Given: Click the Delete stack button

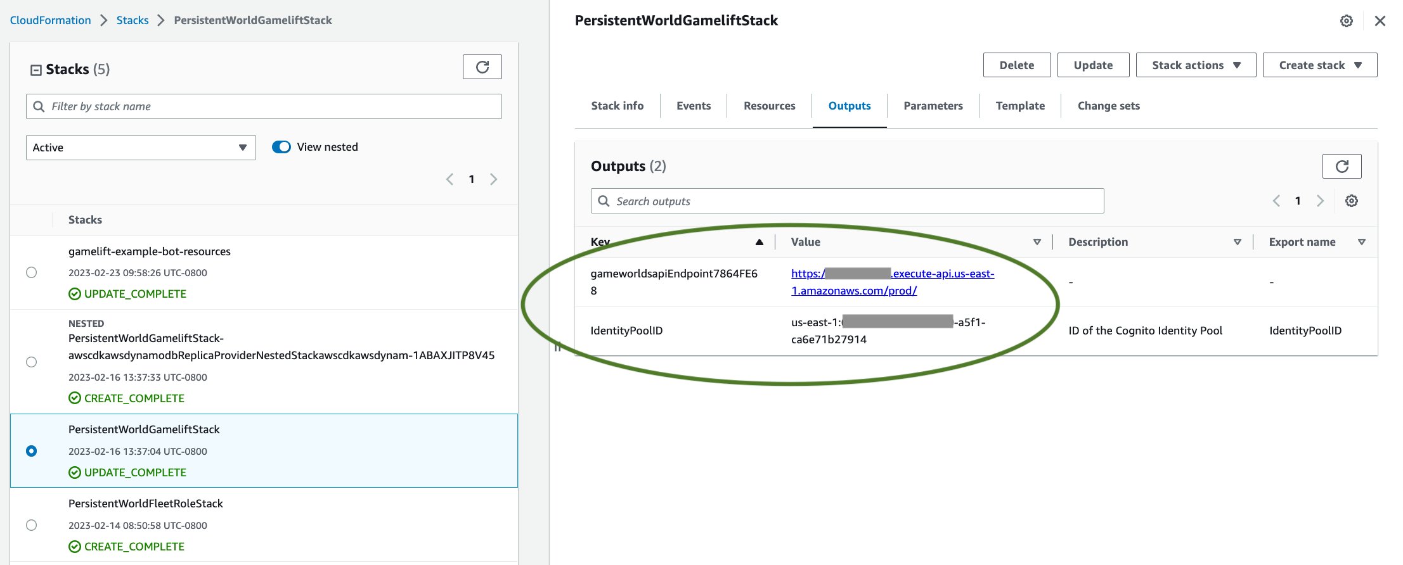Looking at the screenshot, I should click(1017, 65).
